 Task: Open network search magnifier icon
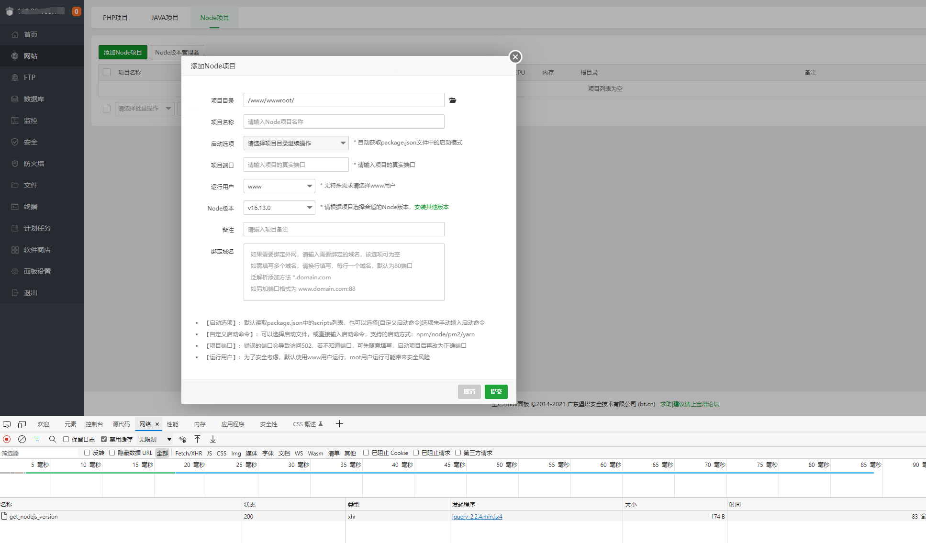[x=53, y=439]
